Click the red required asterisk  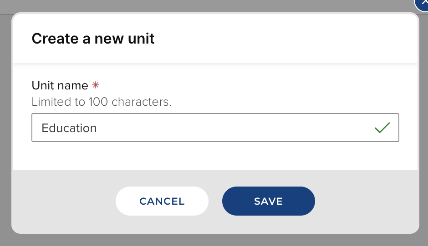pos(96,85)
